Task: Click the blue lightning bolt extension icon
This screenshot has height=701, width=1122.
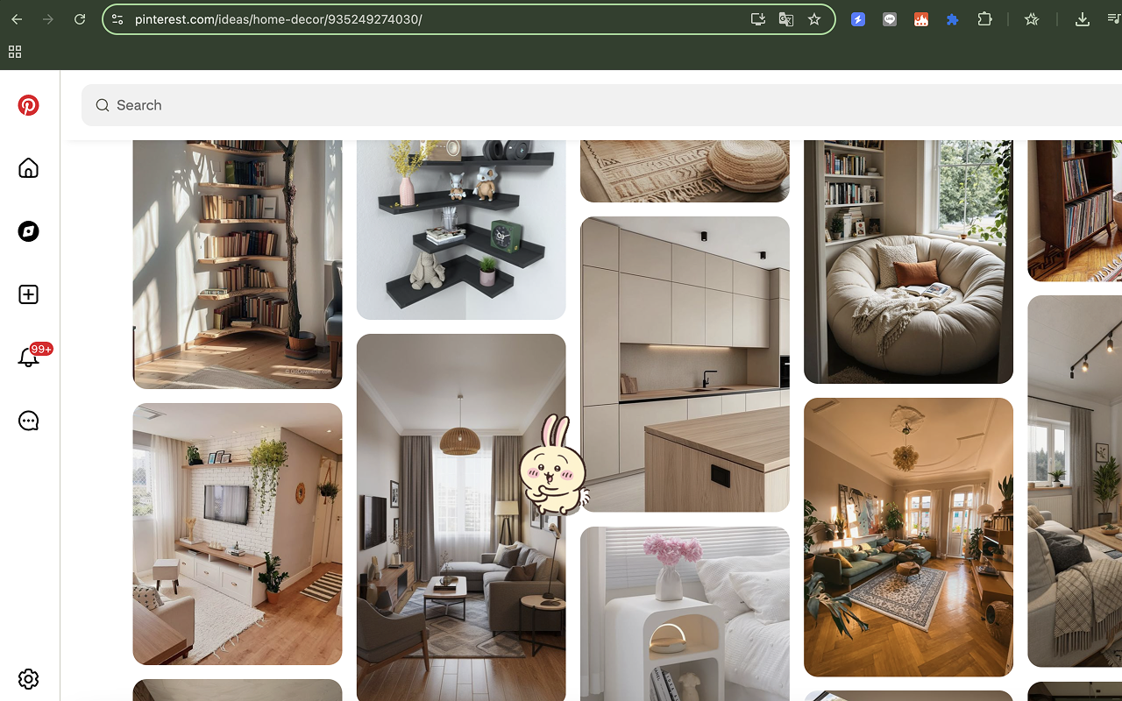Action: [858, 19]
